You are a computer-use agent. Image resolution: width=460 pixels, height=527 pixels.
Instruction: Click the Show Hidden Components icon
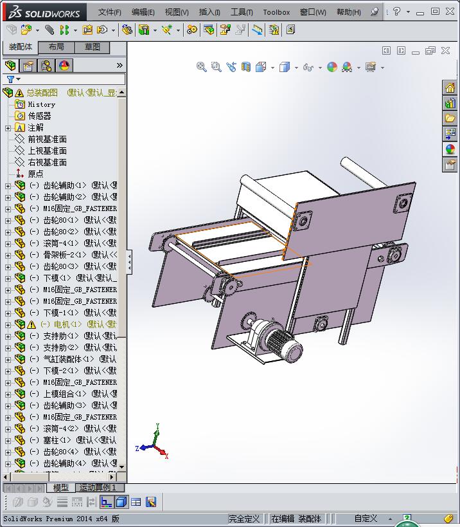tap(127, 30)
